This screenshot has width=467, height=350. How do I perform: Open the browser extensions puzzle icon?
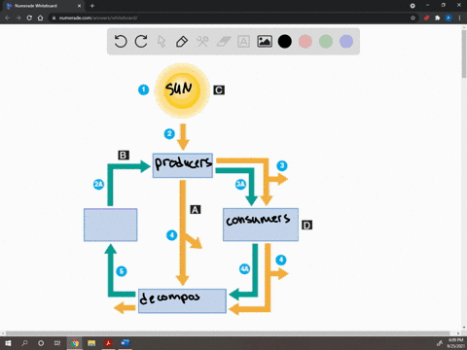[x=437, y=17]
